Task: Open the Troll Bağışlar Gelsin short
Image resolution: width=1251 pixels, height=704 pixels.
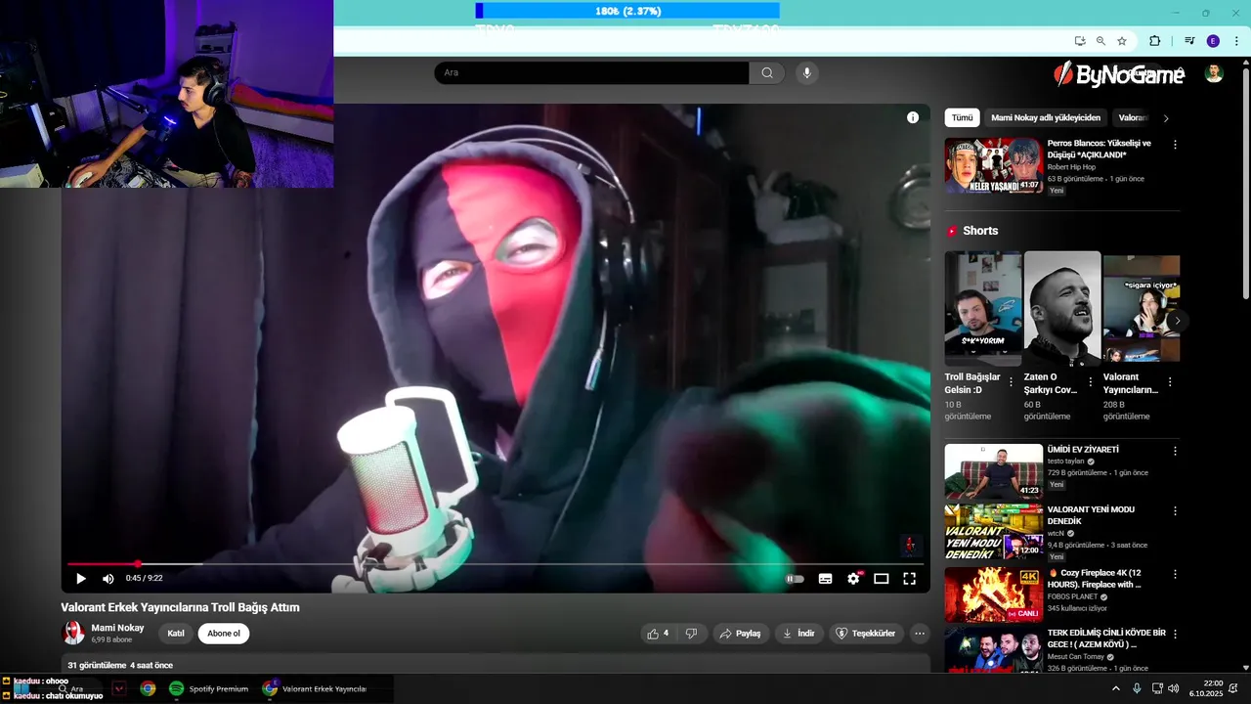Action: click(983, 309)
